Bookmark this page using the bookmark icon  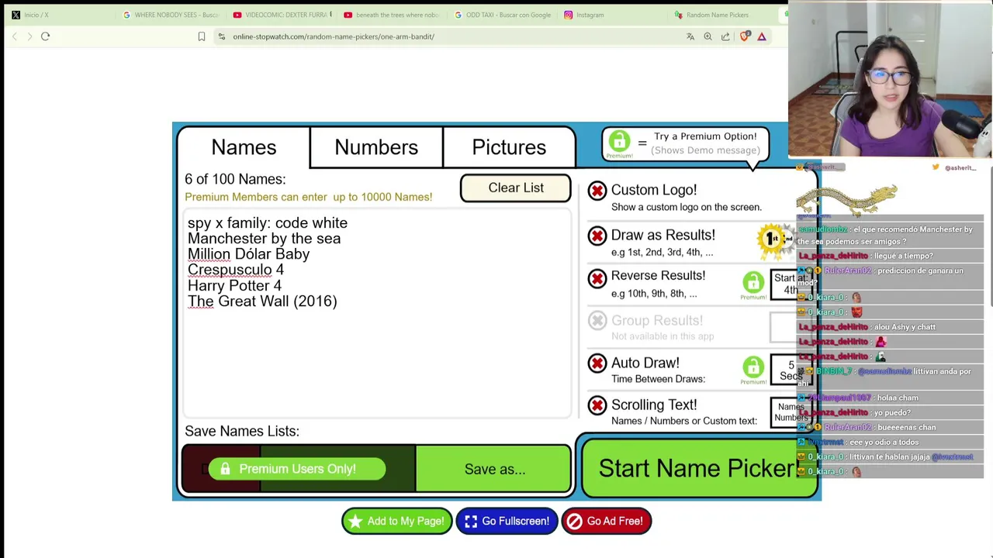coord(202,36)
